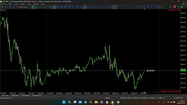Select the horizontal line tool

tap(126, 7)
